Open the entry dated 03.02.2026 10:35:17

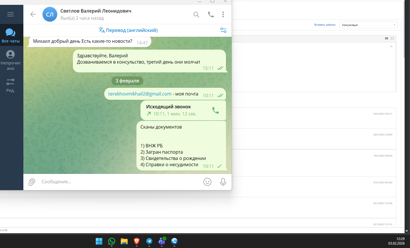click(383, 114)
